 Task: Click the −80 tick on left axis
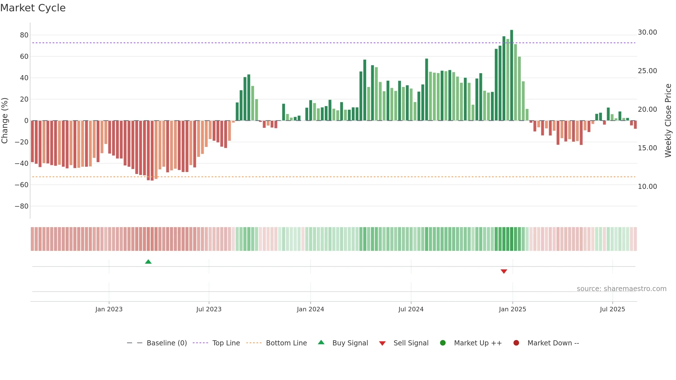click(22, 206)
